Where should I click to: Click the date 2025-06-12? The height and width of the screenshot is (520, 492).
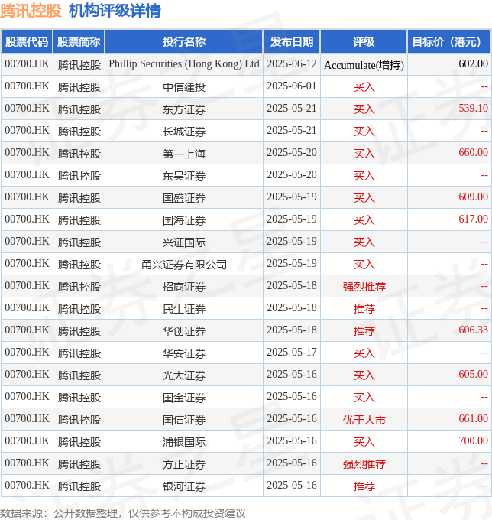point(292,64)
